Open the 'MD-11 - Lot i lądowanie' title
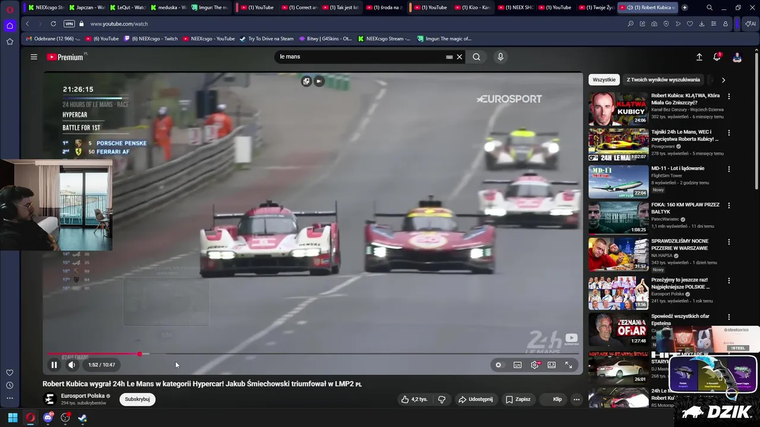The width and height of the screenshot is (760, 427). 677,168
